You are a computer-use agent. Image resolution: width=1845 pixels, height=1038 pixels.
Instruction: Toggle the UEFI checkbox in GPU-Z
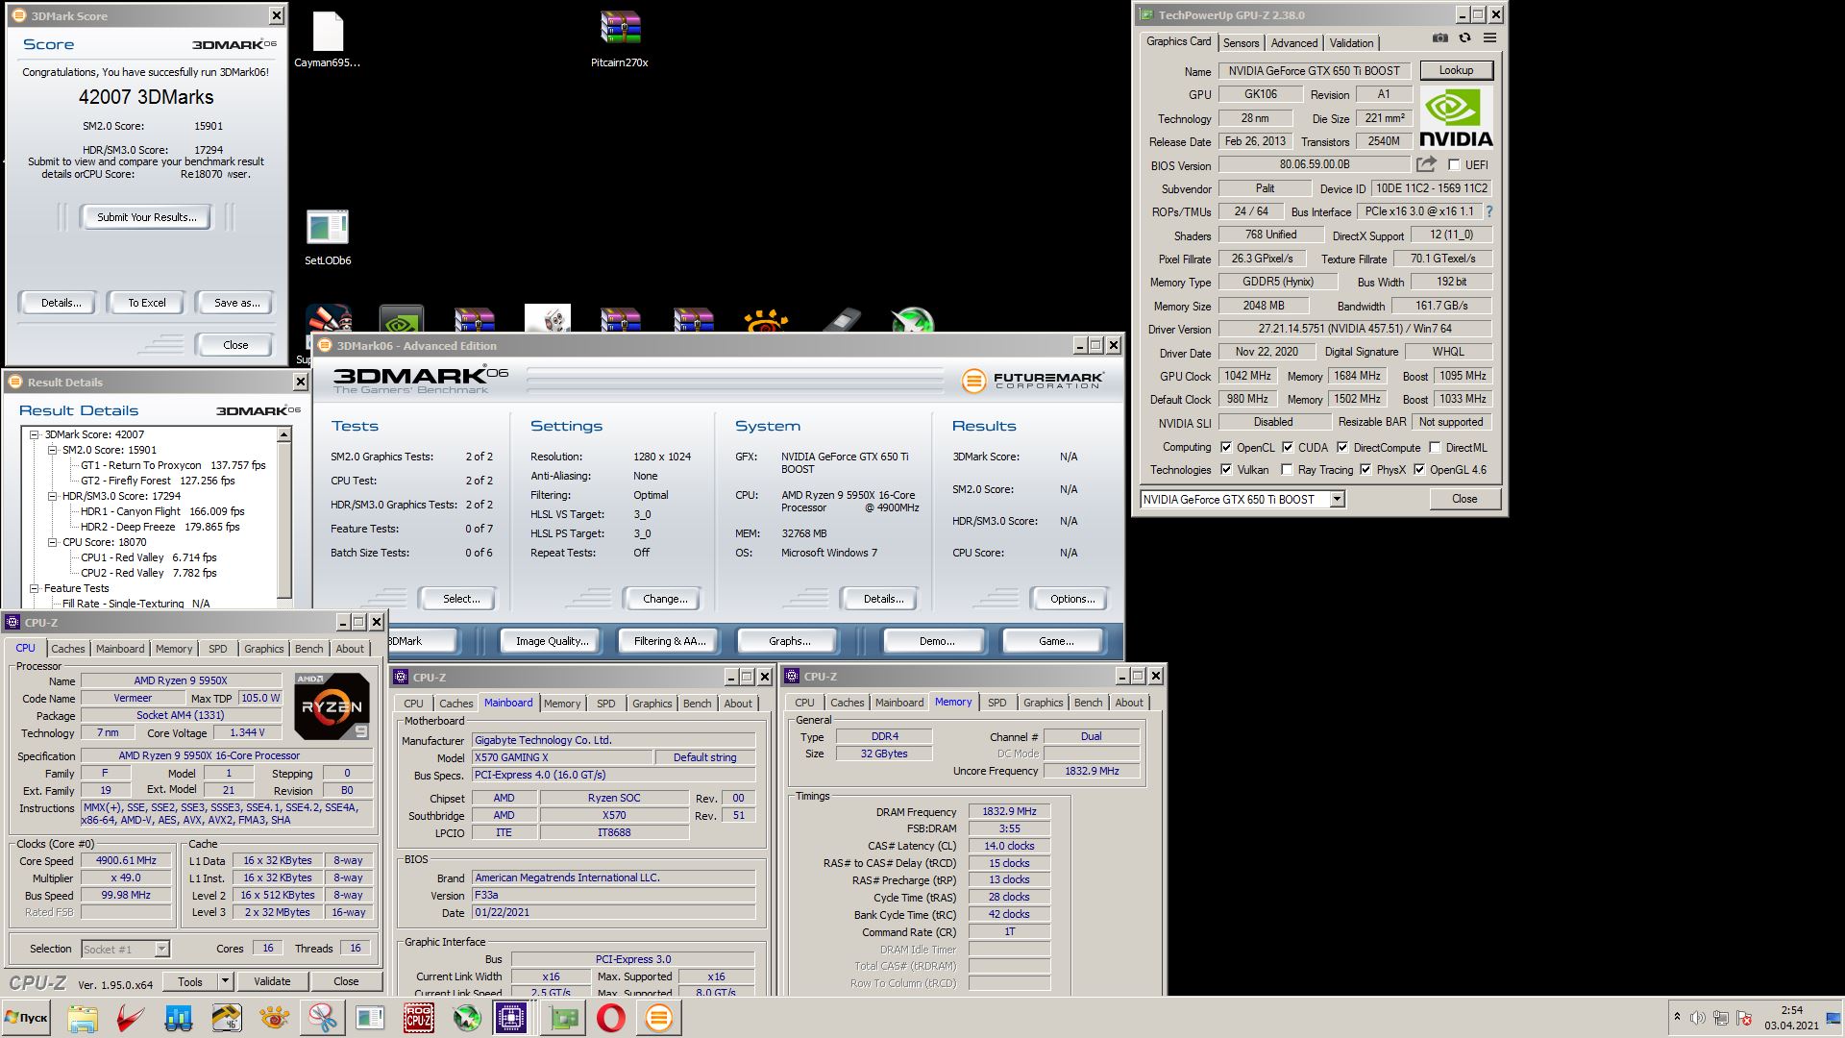(x=1454, y=165)
